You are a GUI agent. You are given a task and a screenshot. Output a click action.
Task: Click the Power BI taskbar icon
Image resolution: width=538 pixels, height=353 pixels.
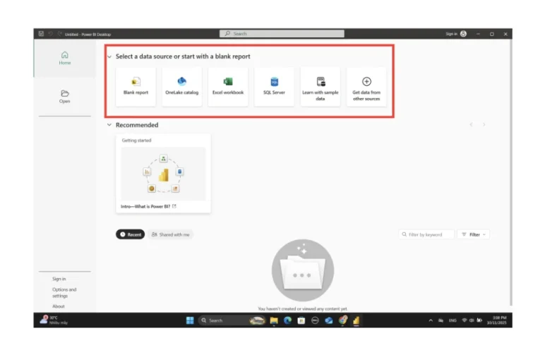(356, 321)
